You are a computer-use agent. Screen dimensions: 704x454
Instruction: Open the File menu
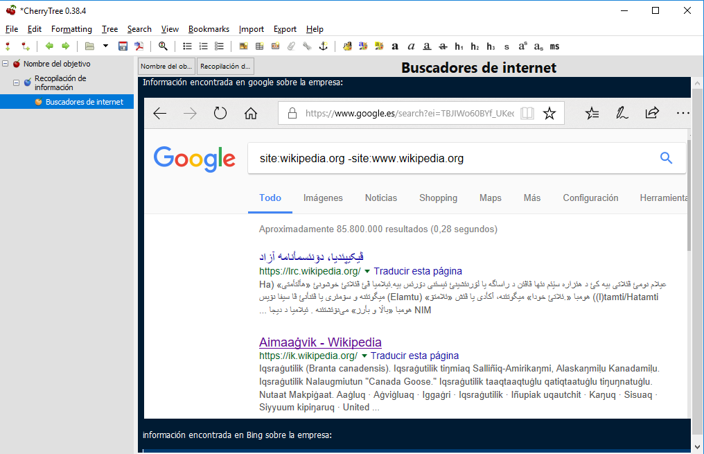[12, 29]
